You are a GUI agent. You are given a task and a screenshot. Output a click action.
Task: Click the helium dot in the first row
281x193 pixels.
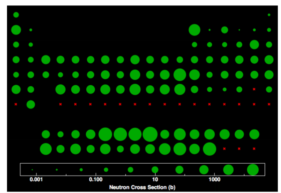pyautogui.click(x=269, y=15)
